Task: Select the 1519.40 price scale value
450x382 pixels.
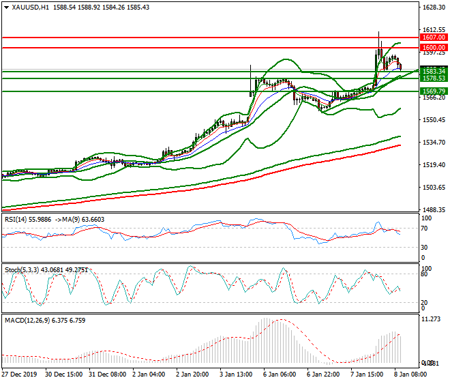Action: pyautogui.click(x=434, y=164)
